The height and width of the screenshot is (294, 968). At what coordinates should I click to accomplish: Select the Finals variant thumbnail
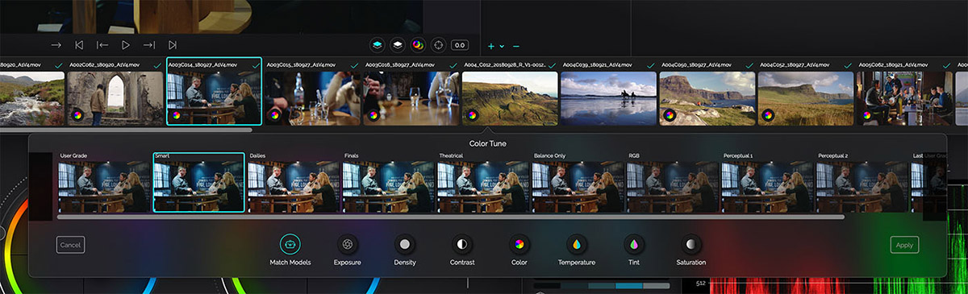coord(388,187)
